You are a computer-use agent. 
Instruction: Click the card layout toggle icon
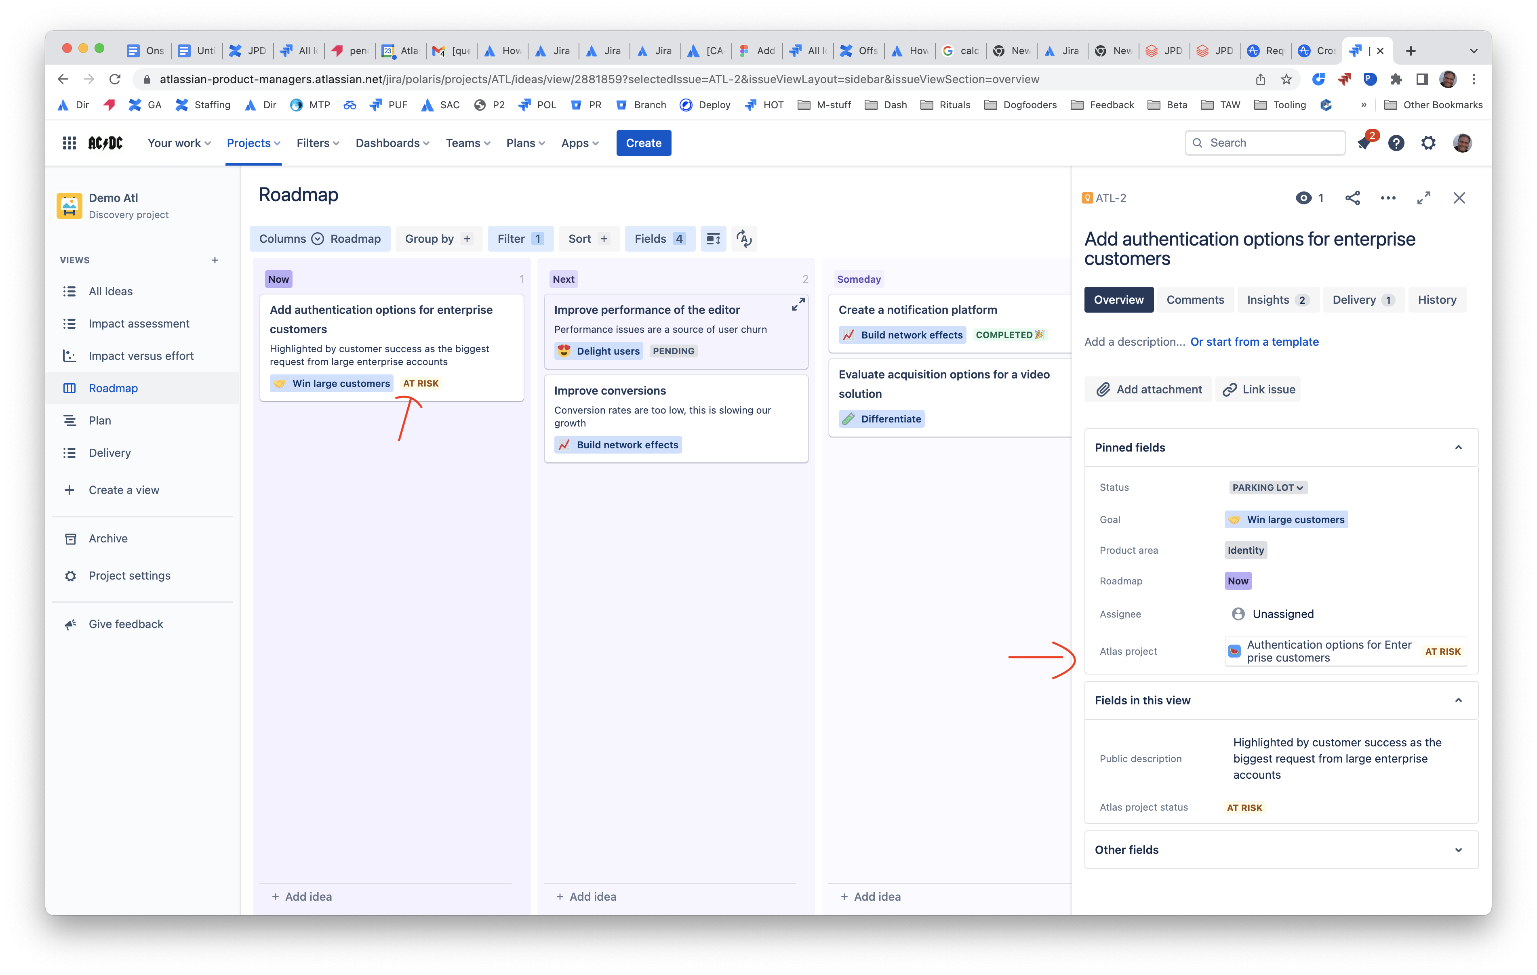pos(713,239)
